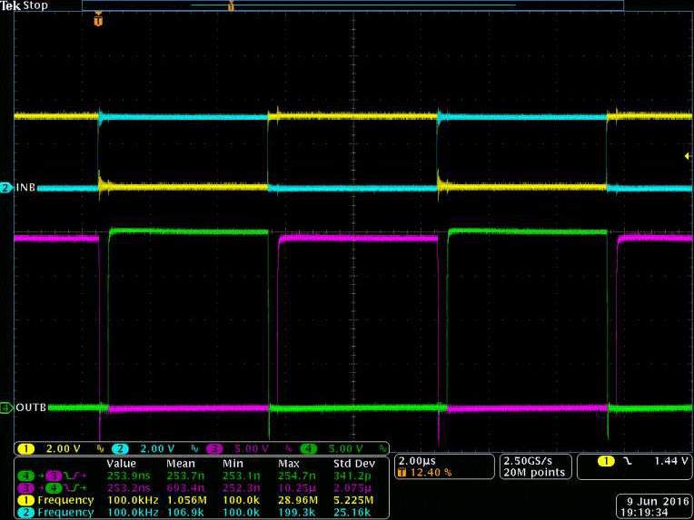Click the 9 Jun 2016 date readout
The height and width of the screenshot is (520, 694).
pyautogui.click(x=658, y=502)
